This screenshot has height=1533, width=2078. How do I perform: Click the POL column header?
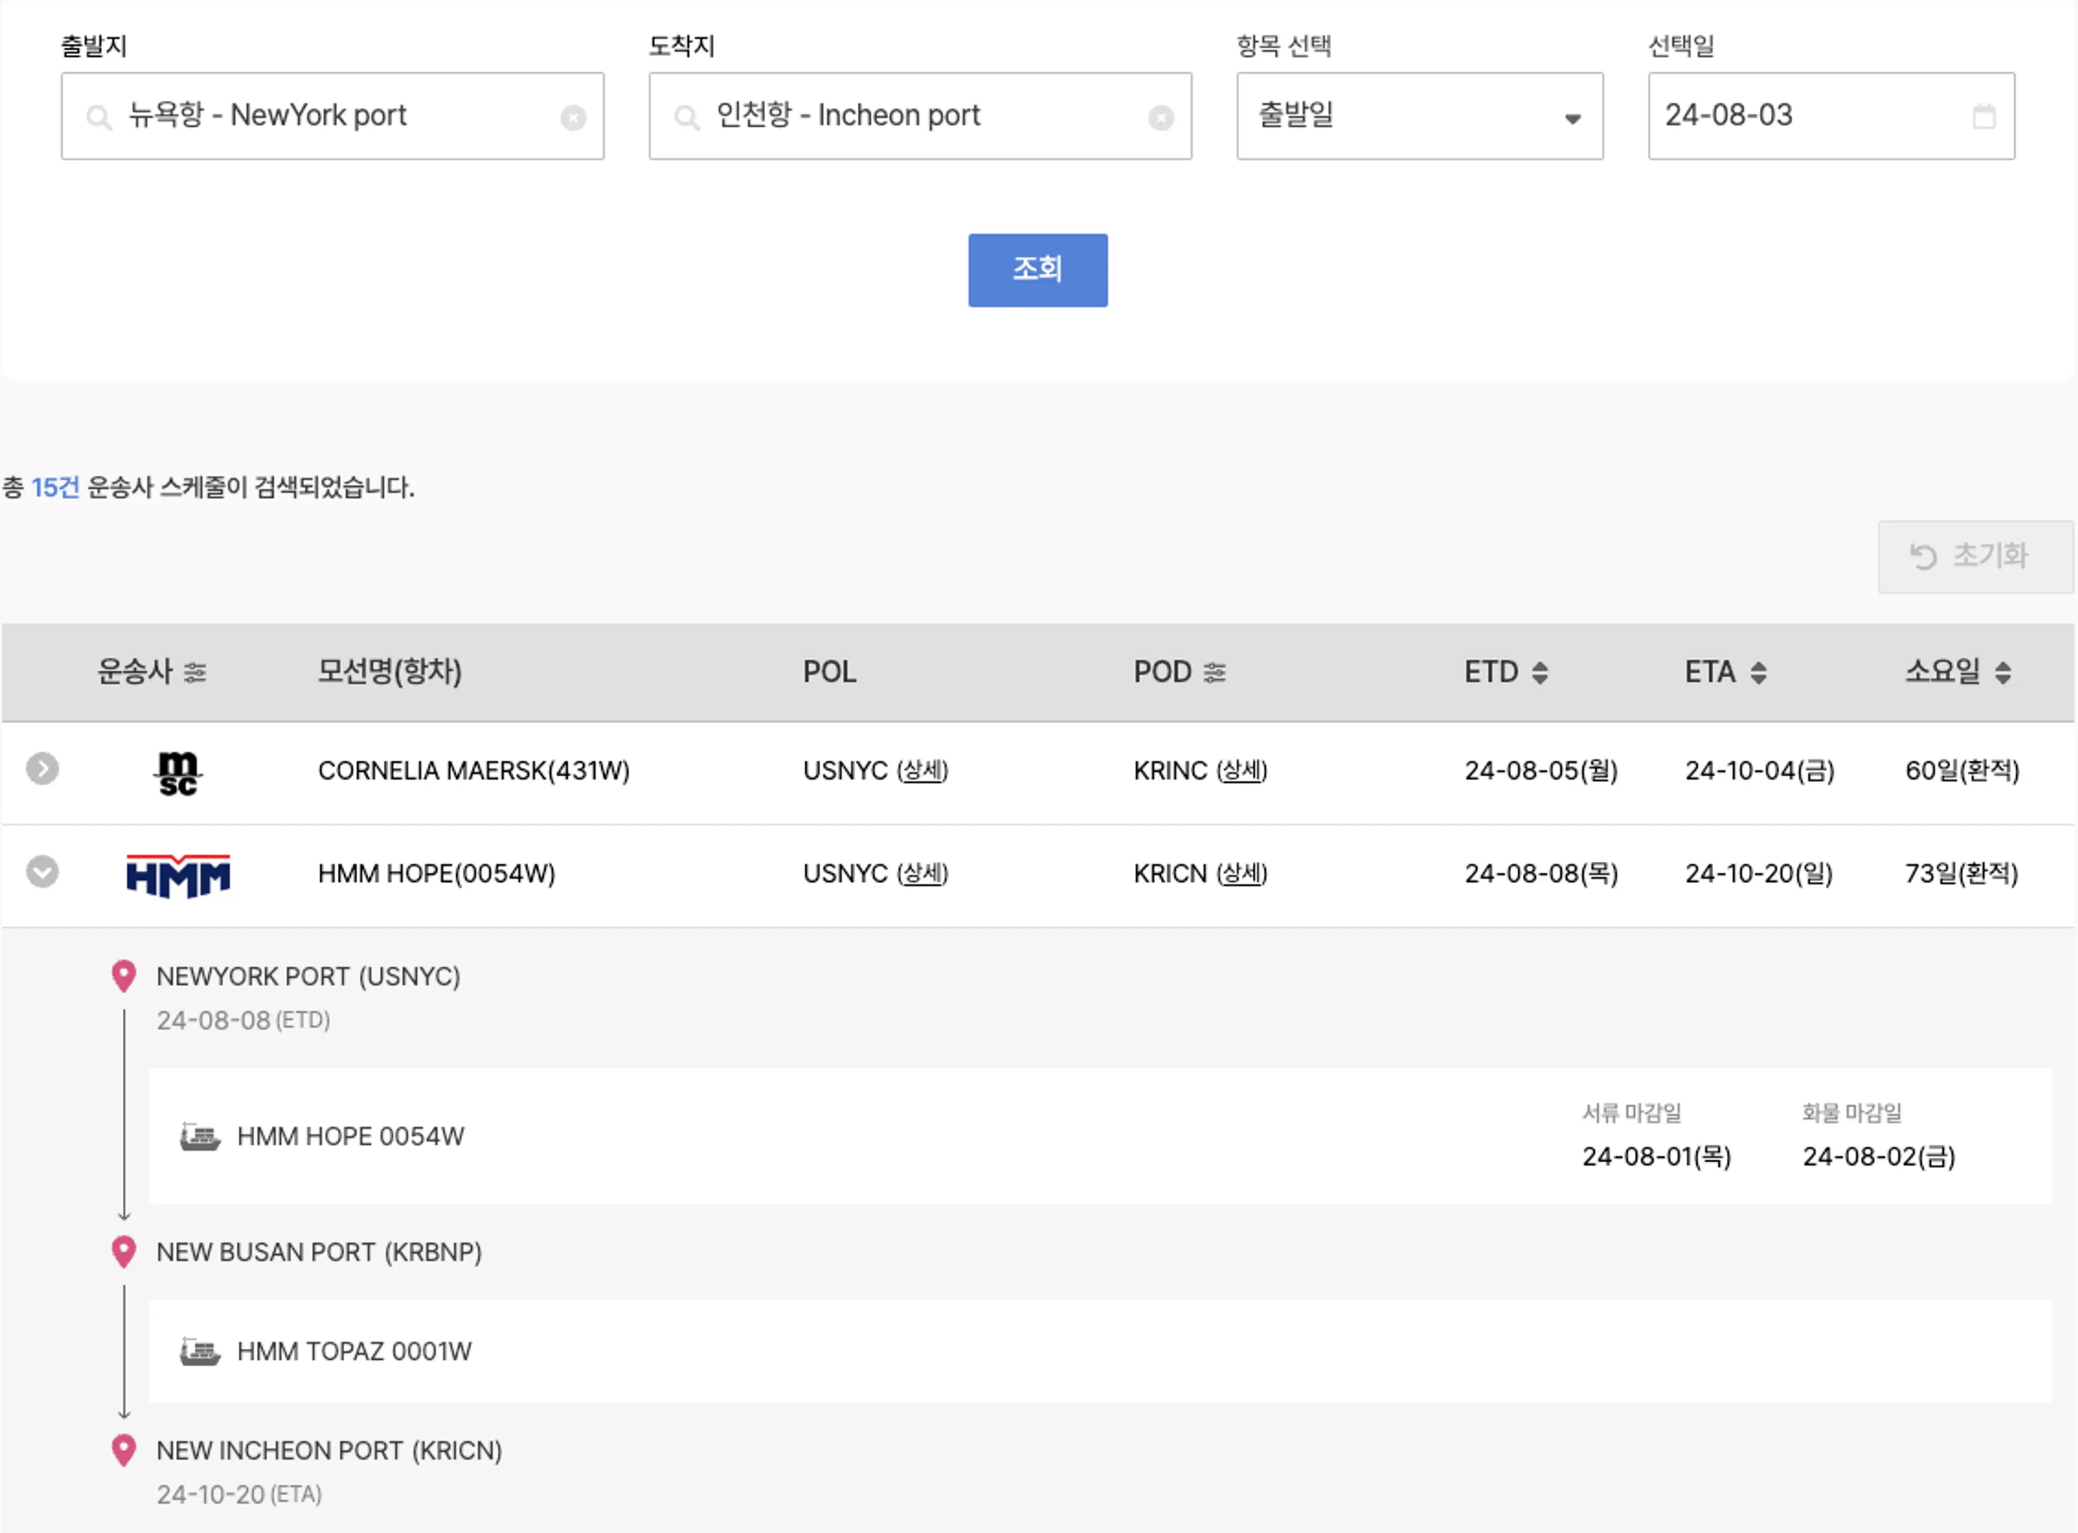[x=830, y=672]
